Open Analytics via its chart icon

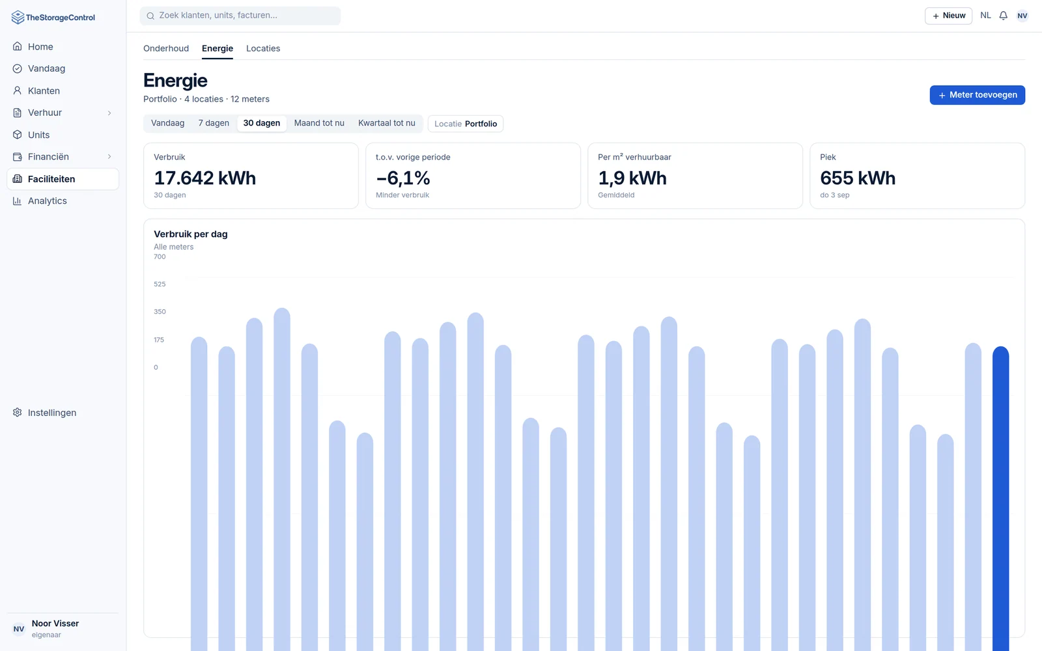(18, 201)
